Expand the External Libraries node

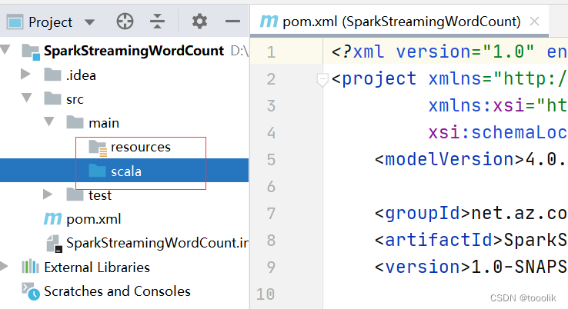coord(4,266)
